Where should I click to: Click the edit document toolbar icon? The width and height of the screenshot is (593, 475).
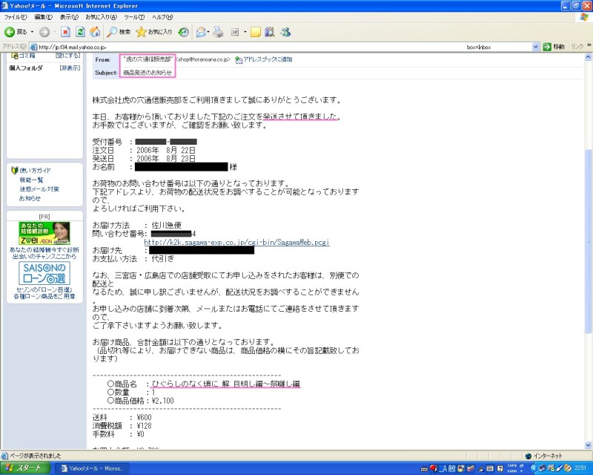coord(235,32)
